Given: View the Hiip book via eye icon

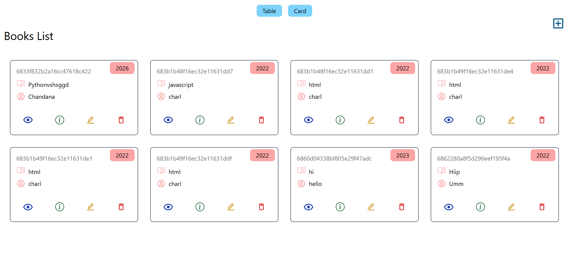Looking at the screenshot, I should 449,207.
